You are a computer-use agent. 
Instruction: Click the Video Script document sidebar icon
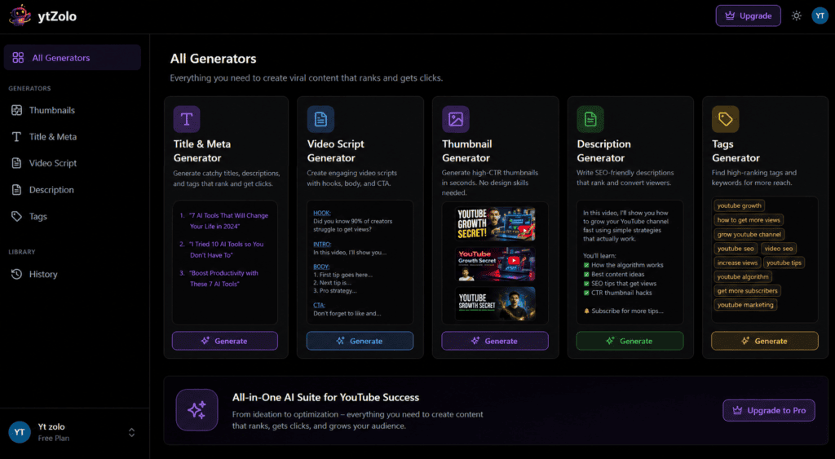[x=16, y=164]
